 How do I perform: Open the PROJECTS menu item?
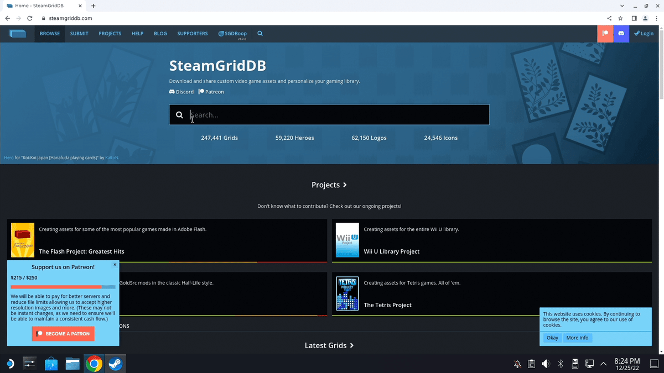(x=110, y=34)
